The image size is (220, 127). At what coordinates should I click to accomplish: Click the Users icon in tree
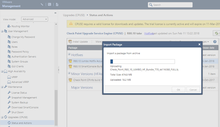click(9, 42)
